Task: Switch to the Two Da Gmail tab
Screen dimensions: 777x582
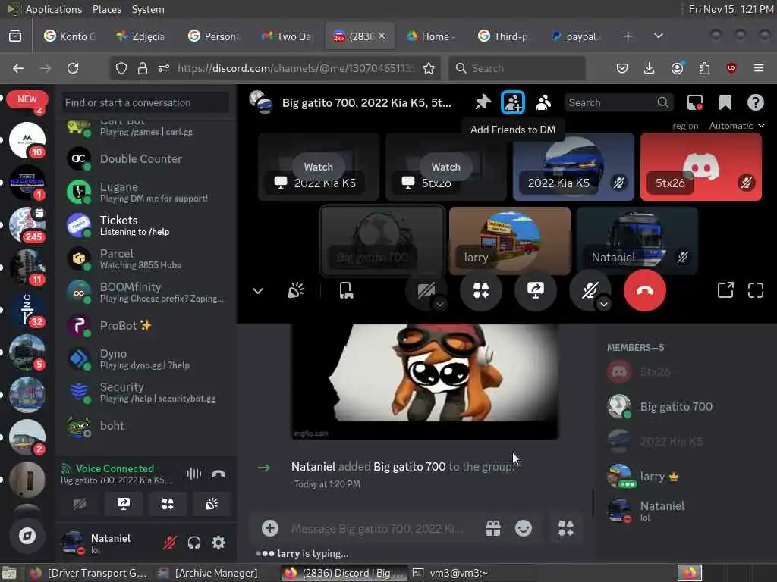Action: click(286, 36)
